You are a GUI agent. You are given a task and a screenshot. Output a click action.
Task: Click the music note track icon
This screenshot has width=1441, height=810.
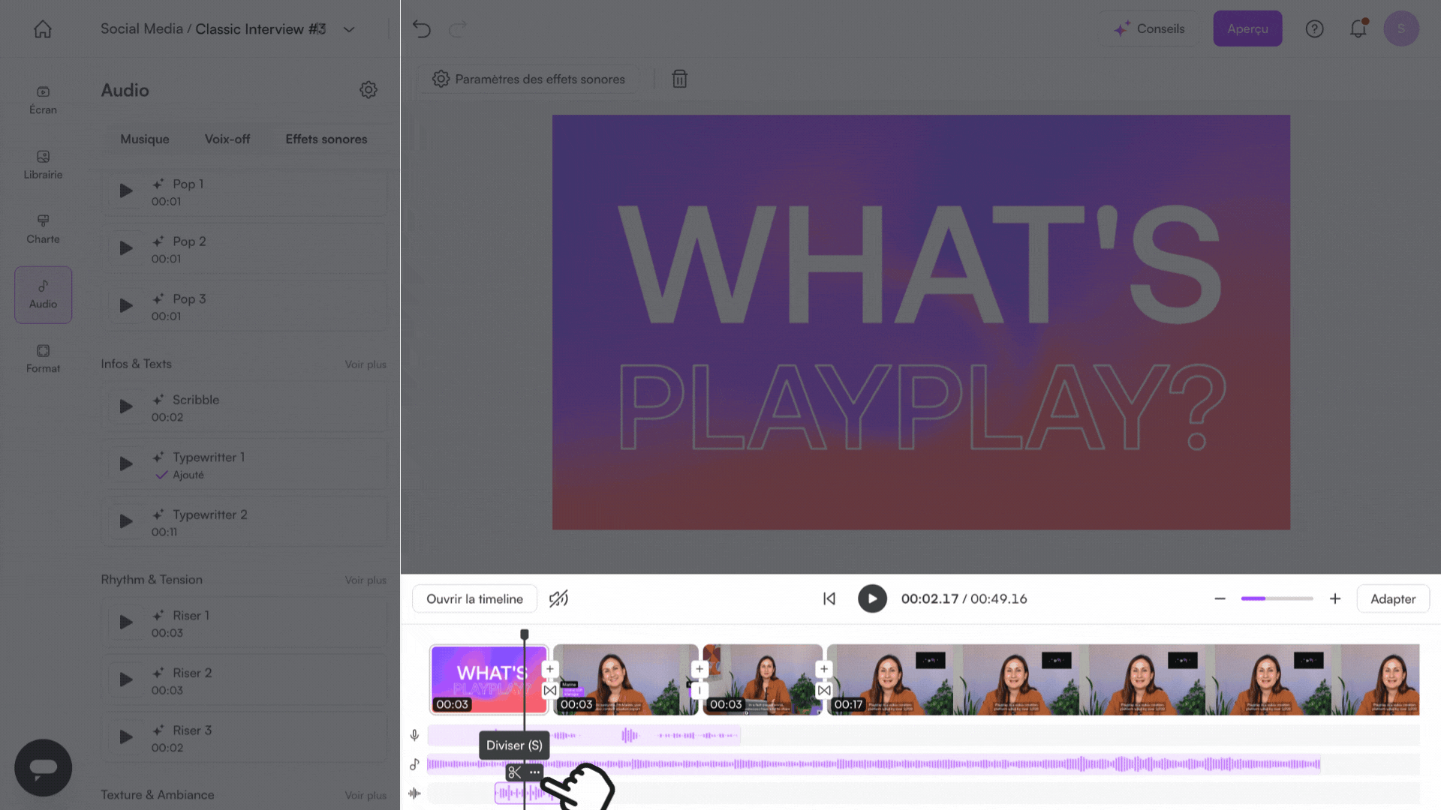[414, 764]
